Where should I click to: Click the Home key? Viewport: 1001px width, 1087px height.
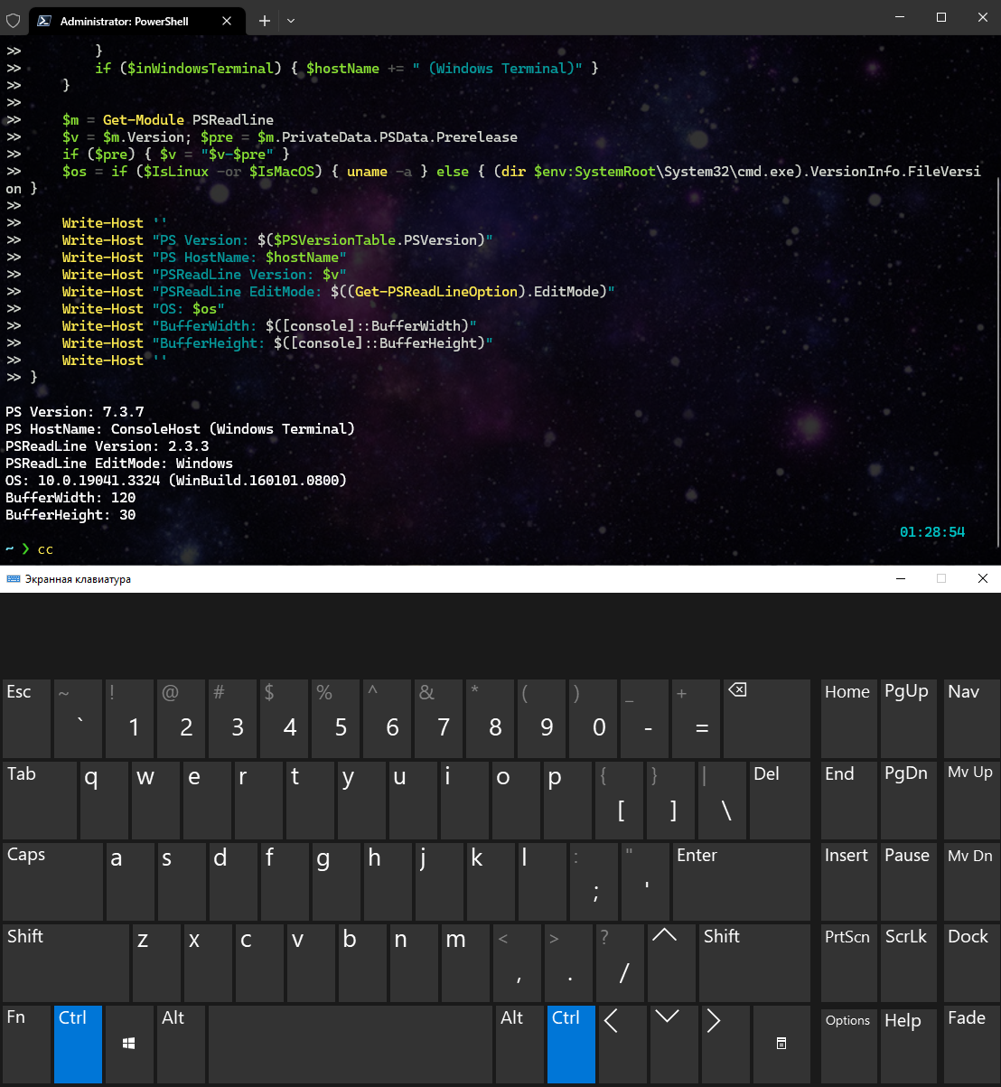848,718
